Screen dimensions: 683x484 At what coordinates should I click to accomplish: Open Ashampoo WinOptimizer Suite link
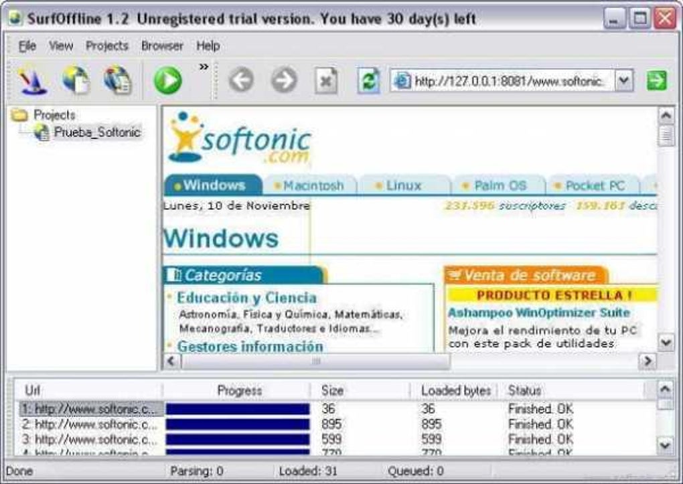tap(539, 313)
